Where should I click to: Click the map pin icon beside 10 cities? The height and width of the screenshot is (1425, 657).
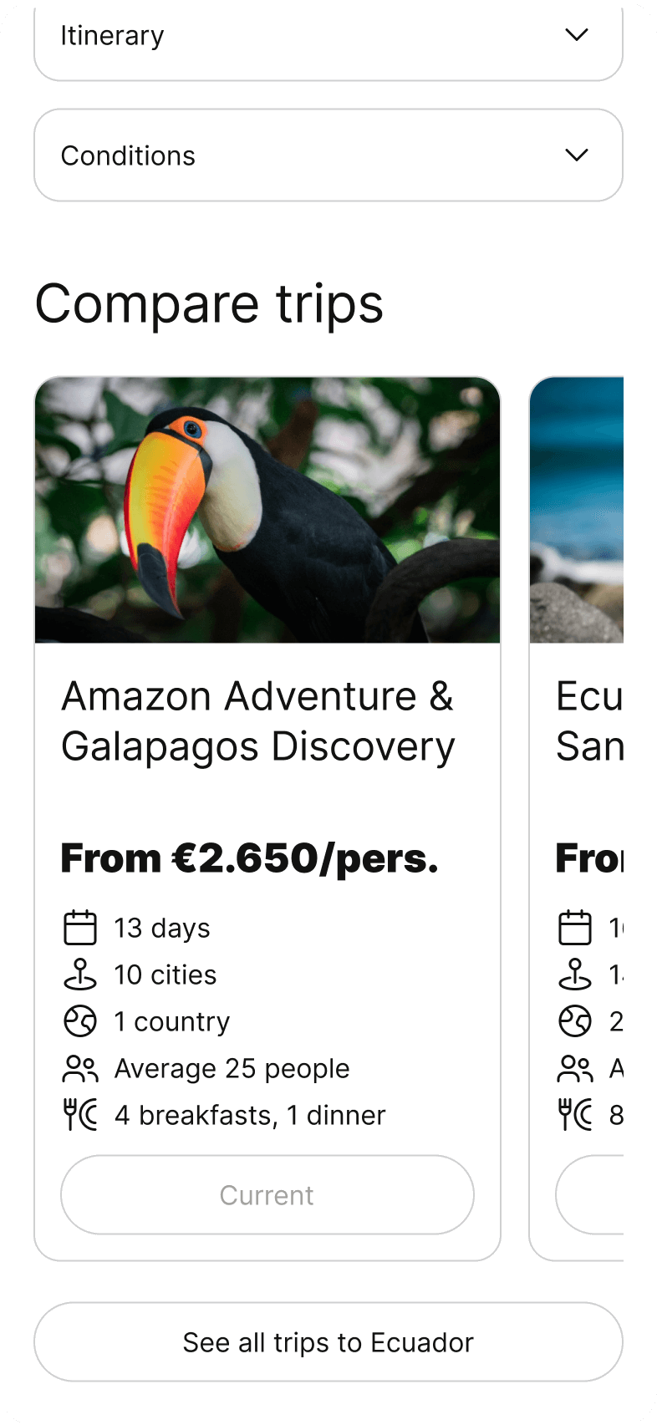[80, 975]
